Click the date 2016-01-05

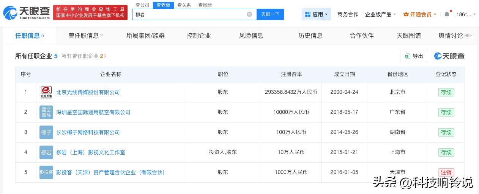(x=344, y=172)
